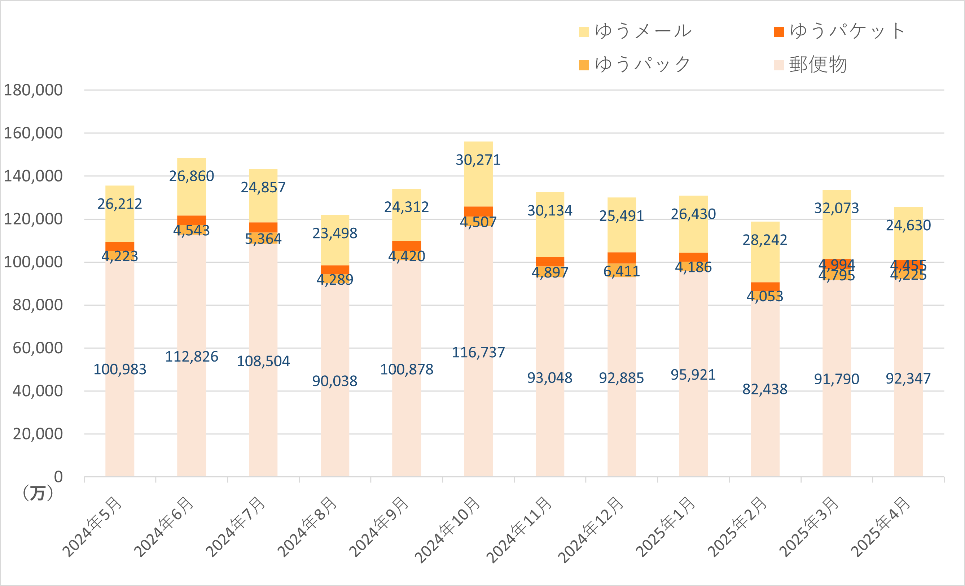Click the 82,438 bar for 2025年2月
This screenshot has height=586, width=965.
[x=765, y=388]
